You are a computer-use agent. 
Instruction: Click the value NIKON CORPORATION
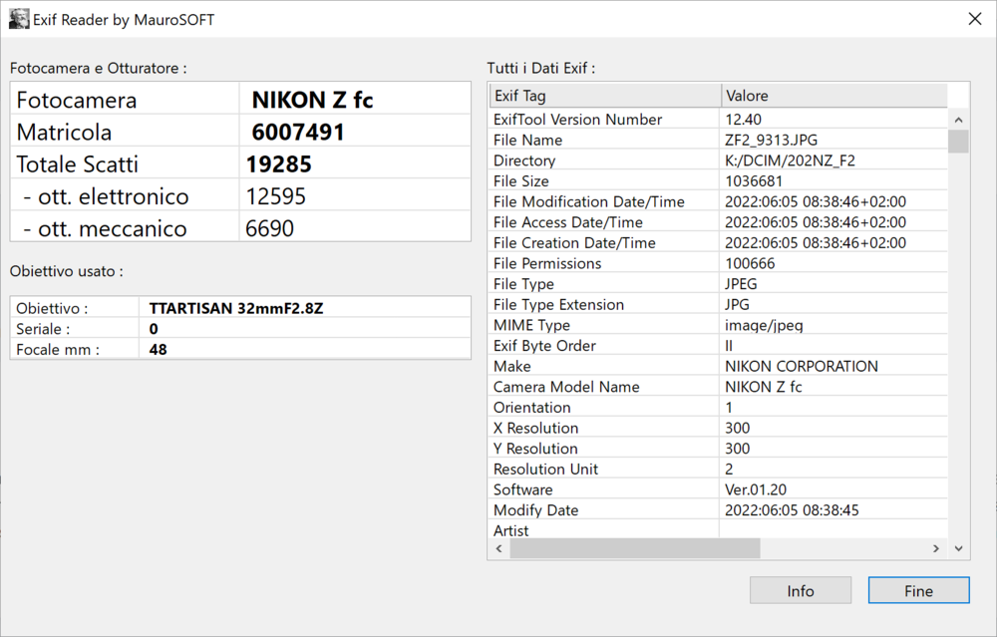click(802, 366)
